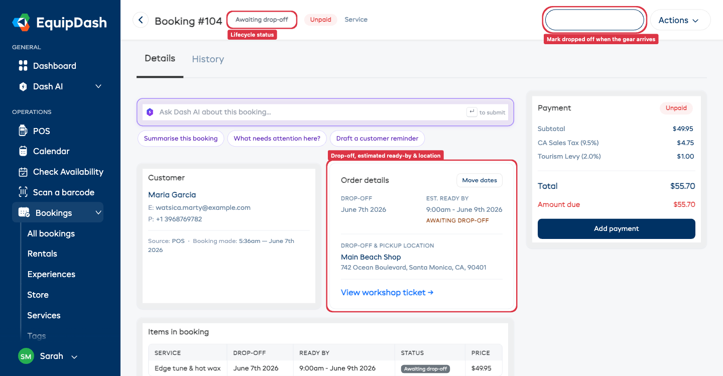
Task: Expand the Dash AI sidebar chevron
Action: coord(98,86)
